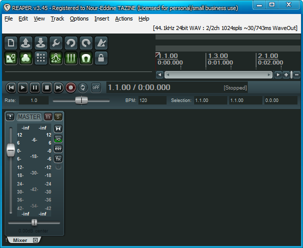Click the MASTER track label button
303x248 pixels.
[x=30, y=117]
